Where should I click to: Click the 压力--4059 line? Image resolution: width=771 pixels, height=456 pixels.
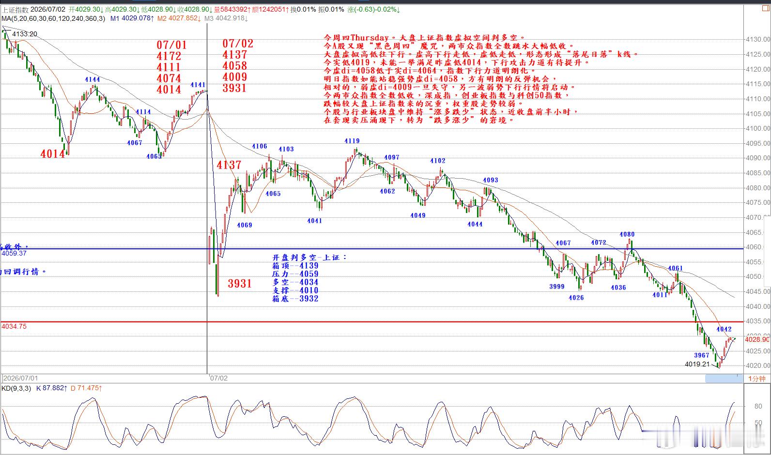coord(295,274)
